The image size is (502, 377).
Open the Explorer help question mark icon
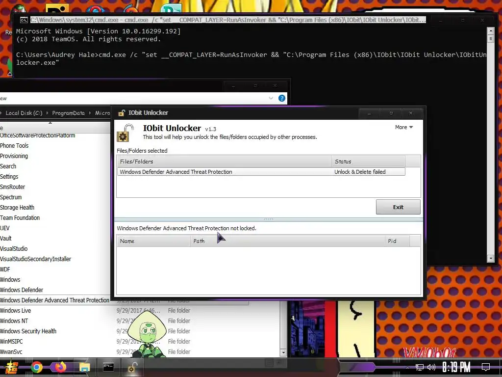(x=282, y=98)
